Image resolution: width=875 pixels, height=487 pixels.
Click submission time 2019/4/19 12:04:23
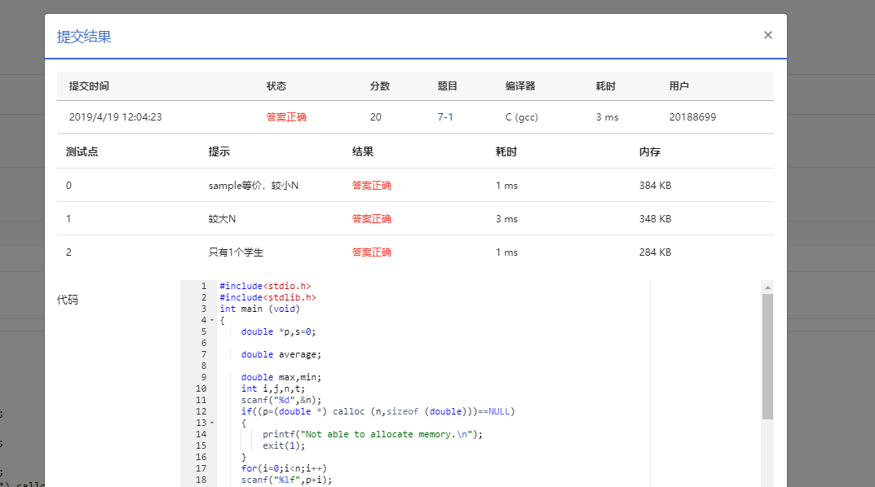tap(116, 117)
